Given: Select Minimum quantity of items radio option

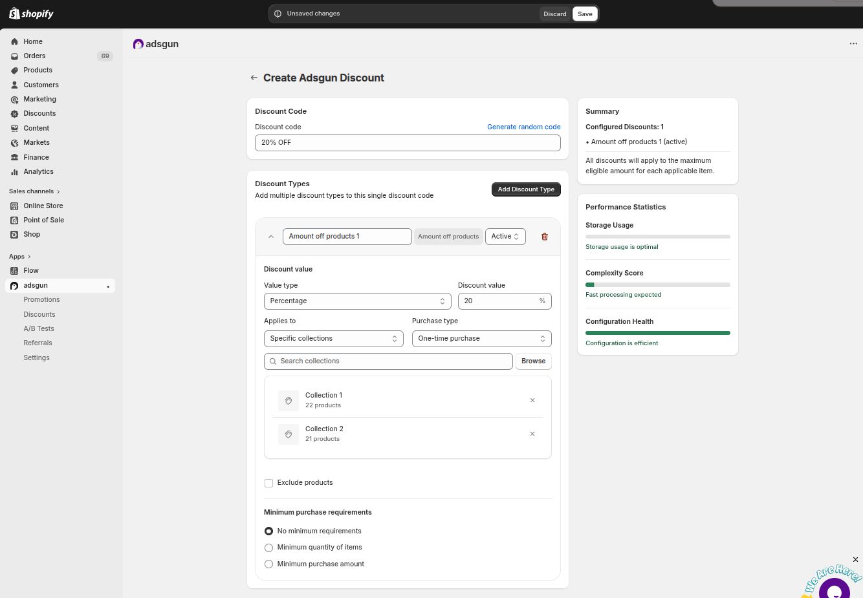Looking at the screenshot, I should pos(269,548).
